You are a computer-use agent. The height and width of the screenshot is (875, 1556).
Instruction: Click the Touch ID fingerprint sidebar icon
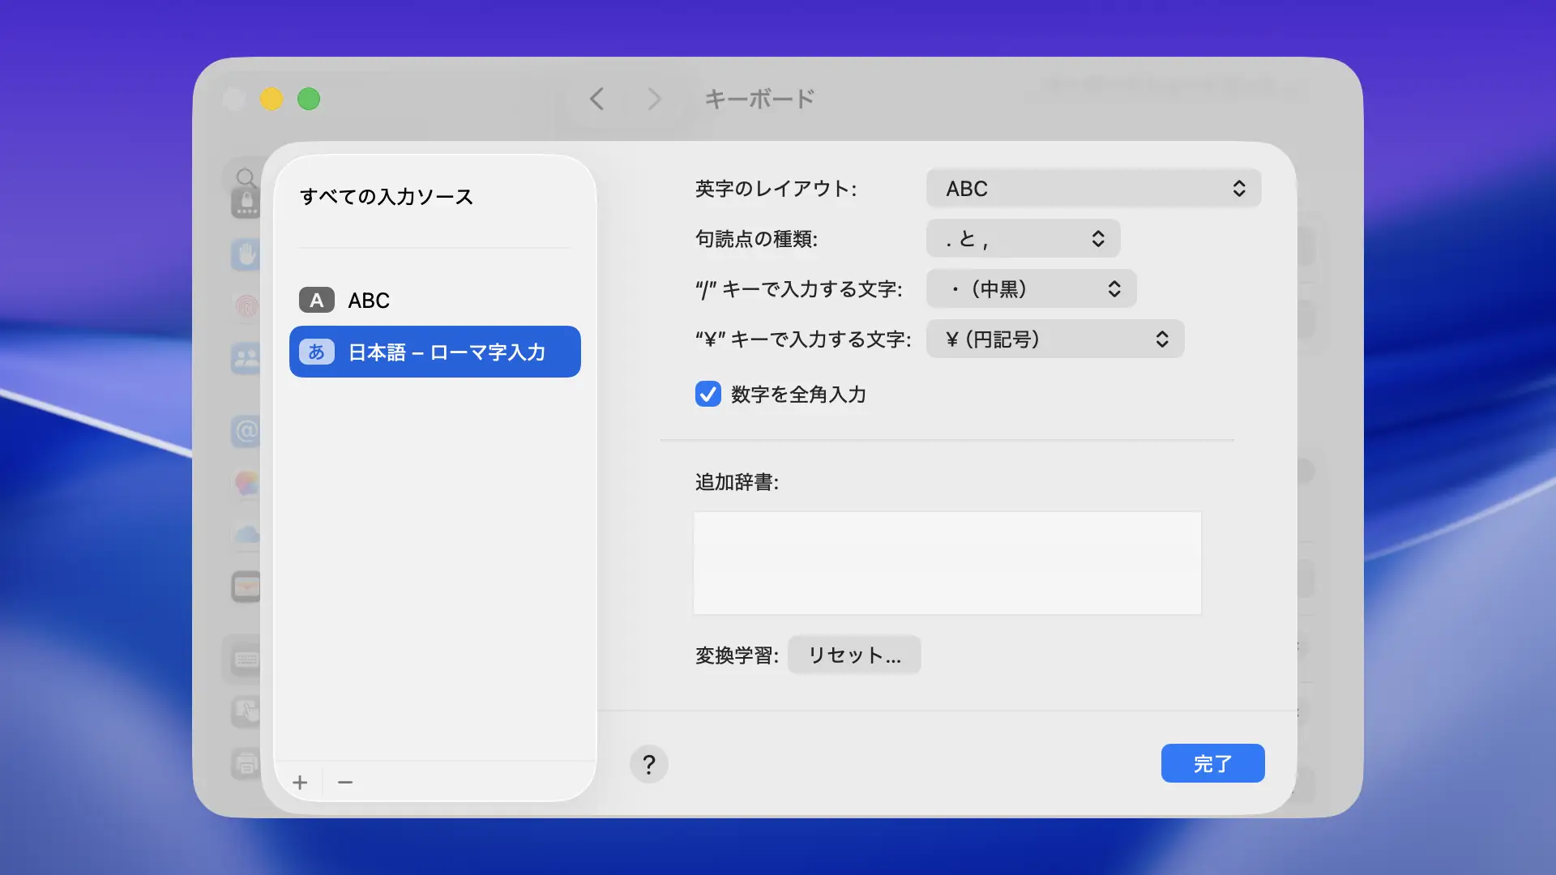[x=246, y=306]
